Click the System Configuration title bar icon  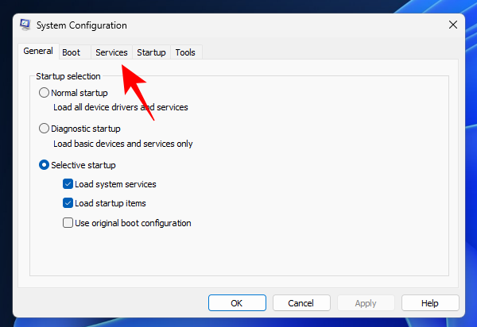[x=25, y=25]
